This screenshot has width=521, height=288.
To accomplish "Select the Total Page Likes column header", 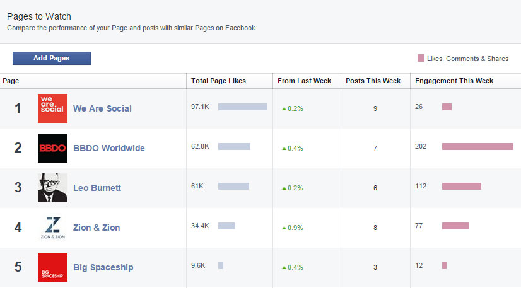I will (x=218, y=81).
